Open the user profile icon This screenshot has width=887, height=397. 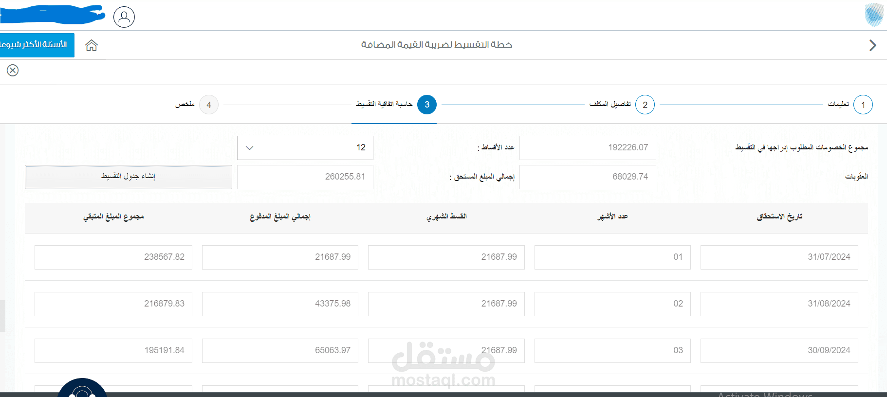(124, 17)
